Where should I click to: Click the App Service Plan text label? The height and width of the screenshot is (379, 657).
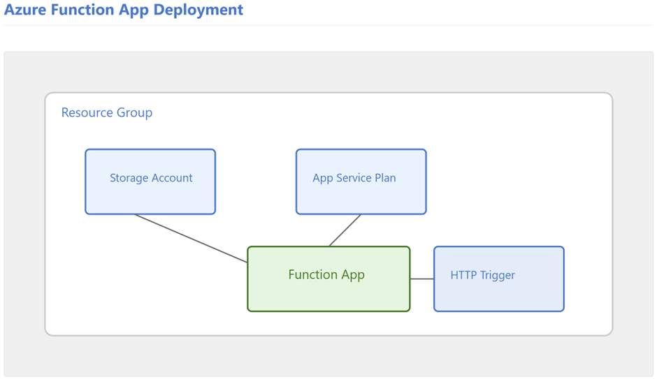click(x=354, y=178)
